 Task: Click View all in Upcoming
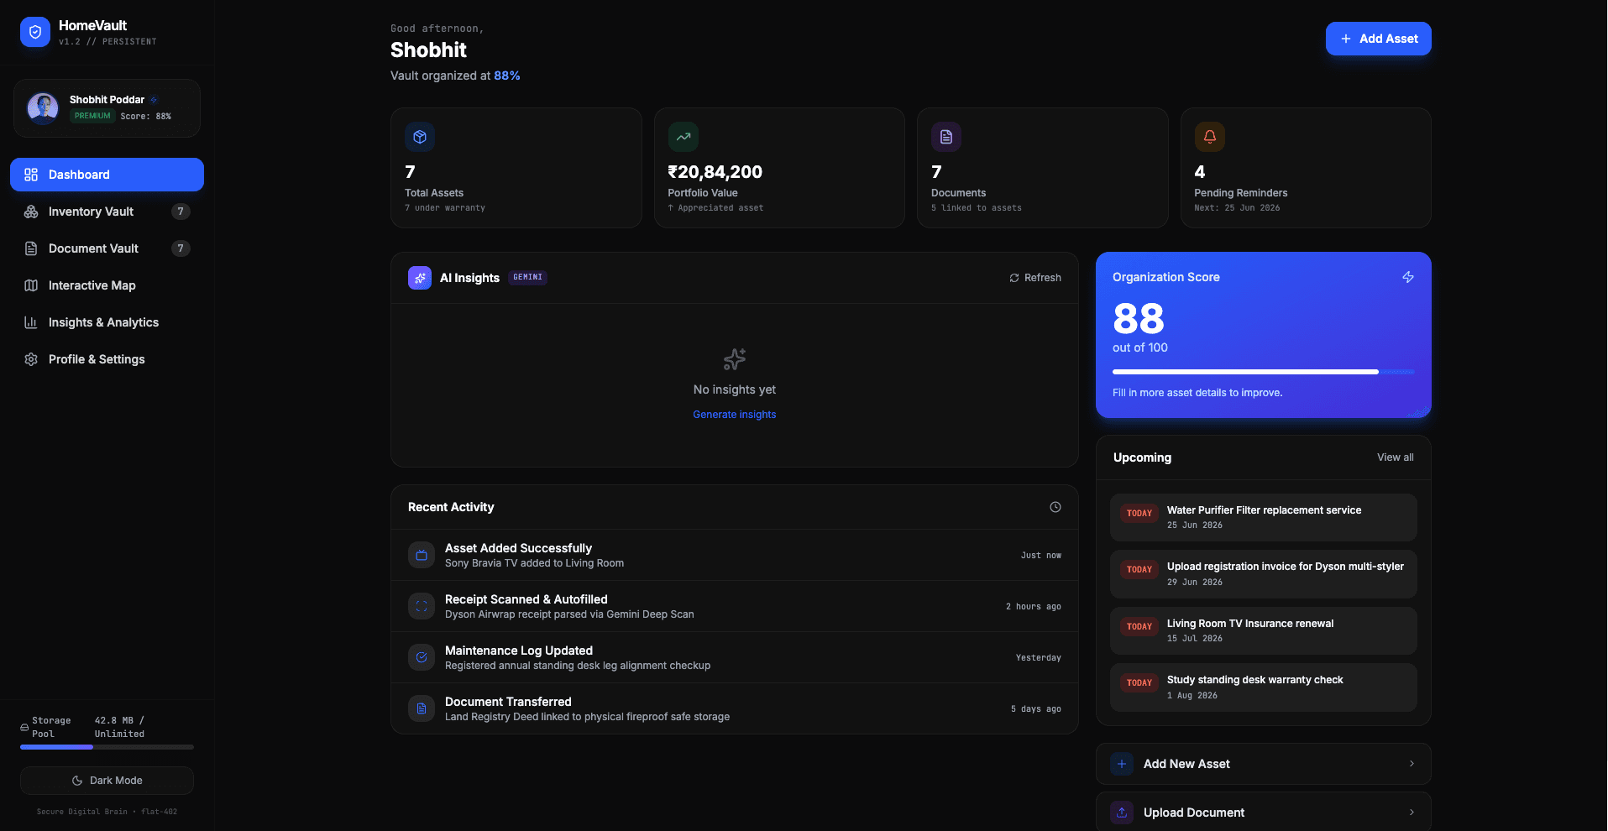1396,457
